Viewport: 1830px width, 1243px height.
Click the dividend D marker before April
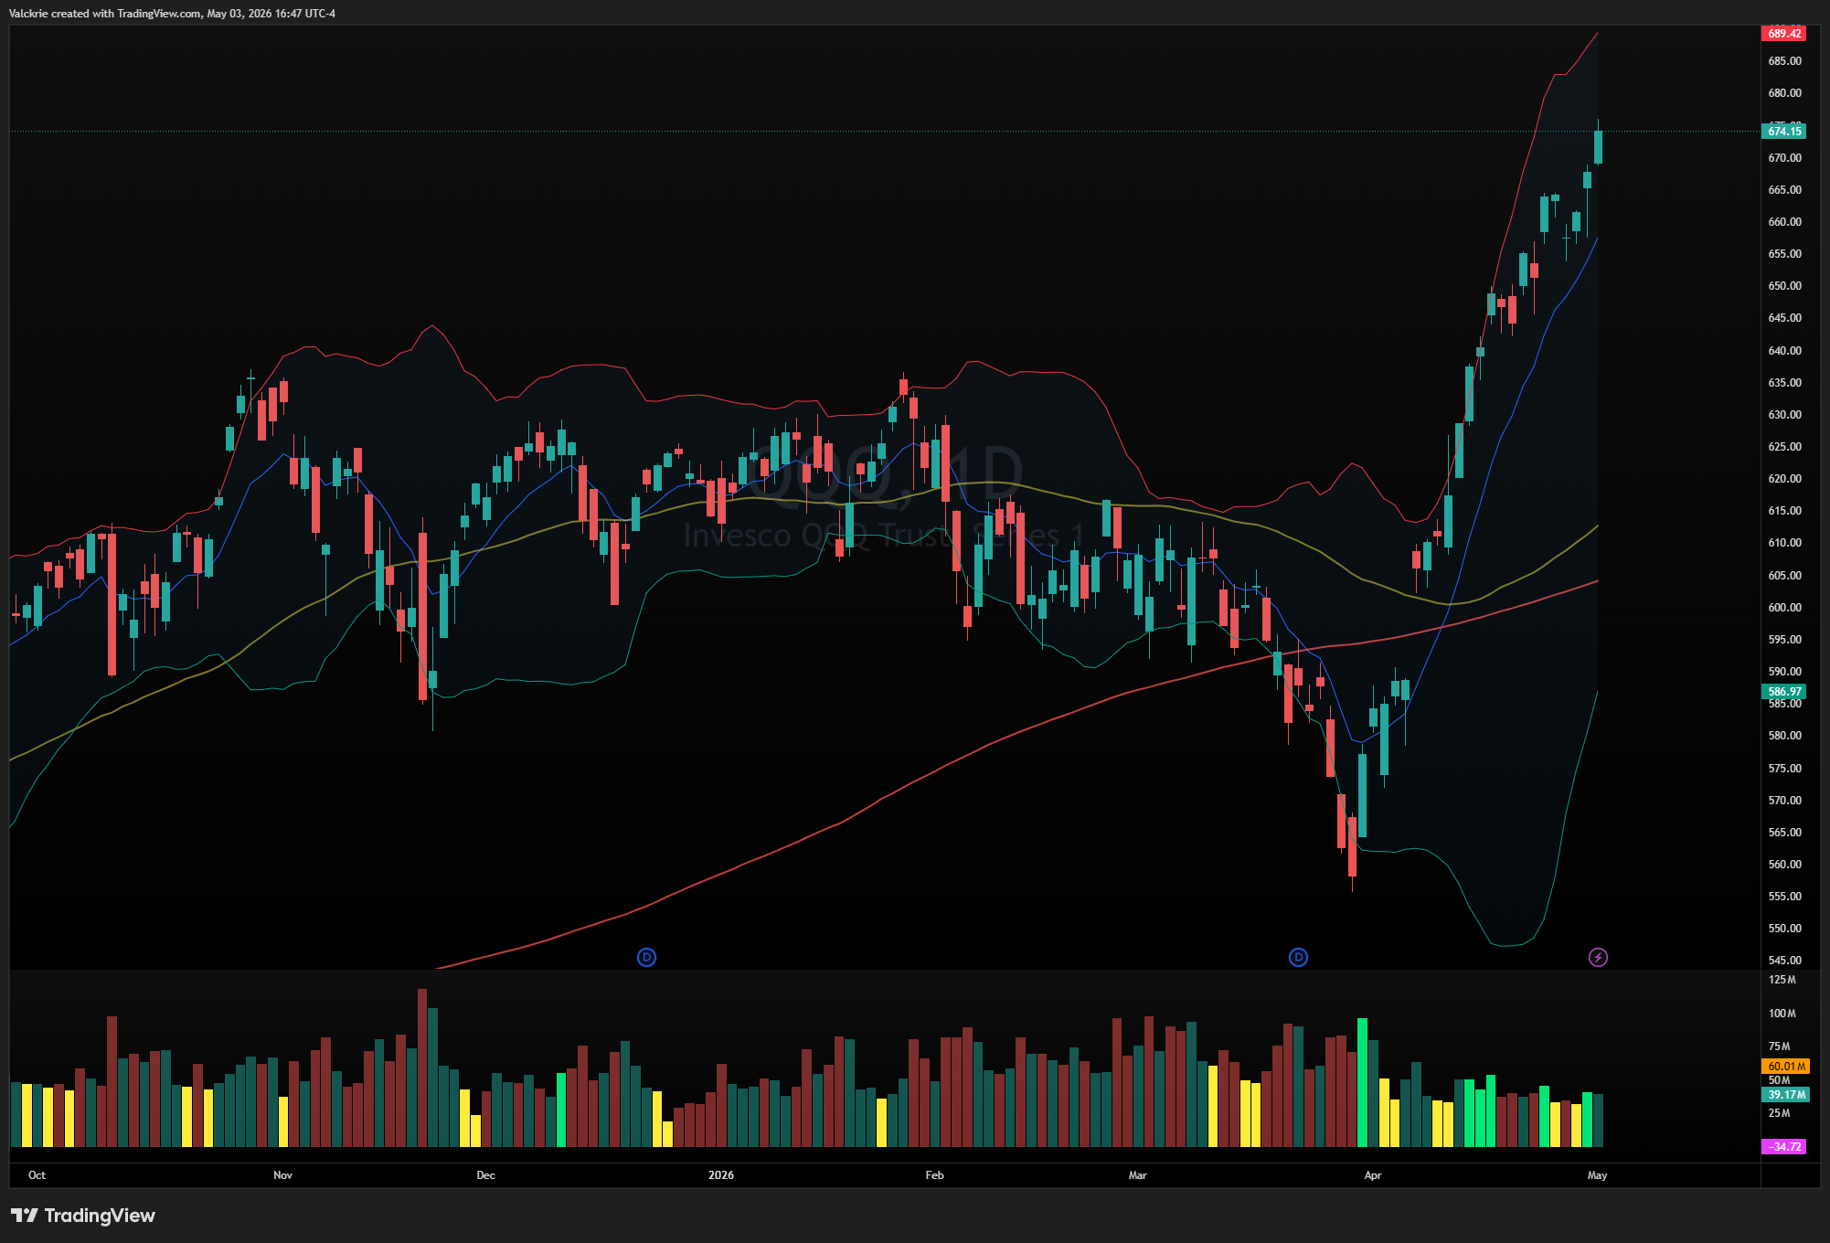pyautogui.click(x=1298, y=957)
